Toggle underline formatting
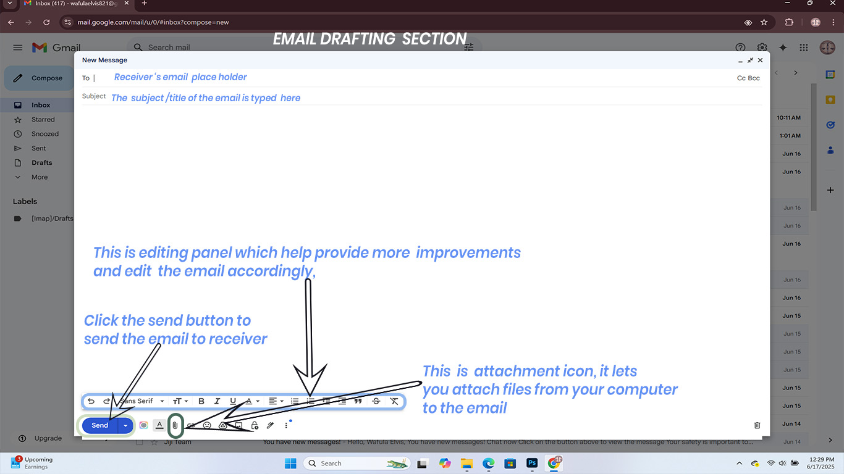Viewport: 844px width, 474px height. tap(233, 401)
